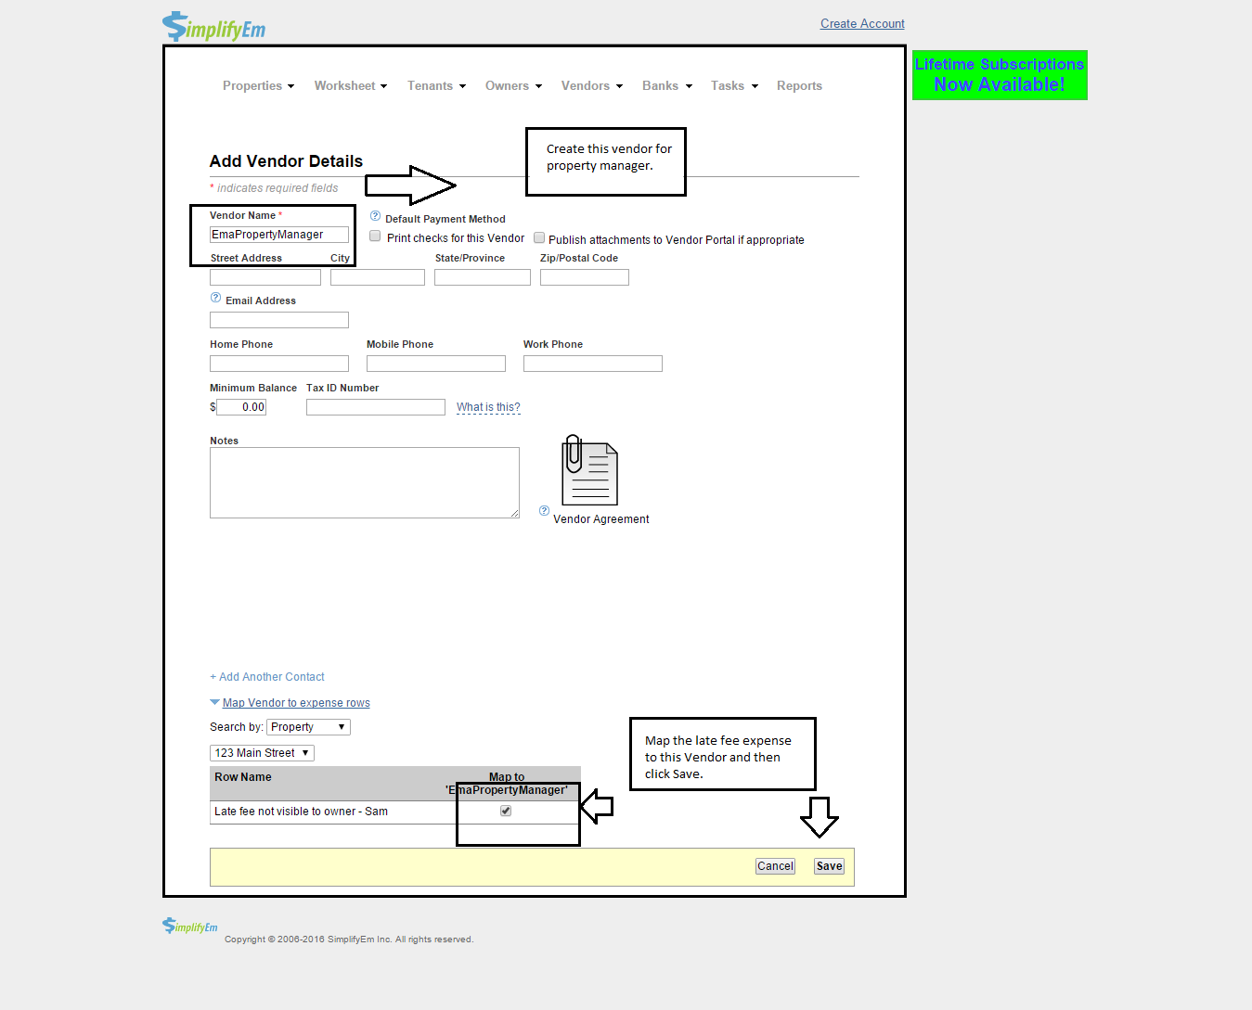This screenshot has height=1010, width=1252.
Task: Open the 123 Main Street dropdown
Action: [262, 753]
